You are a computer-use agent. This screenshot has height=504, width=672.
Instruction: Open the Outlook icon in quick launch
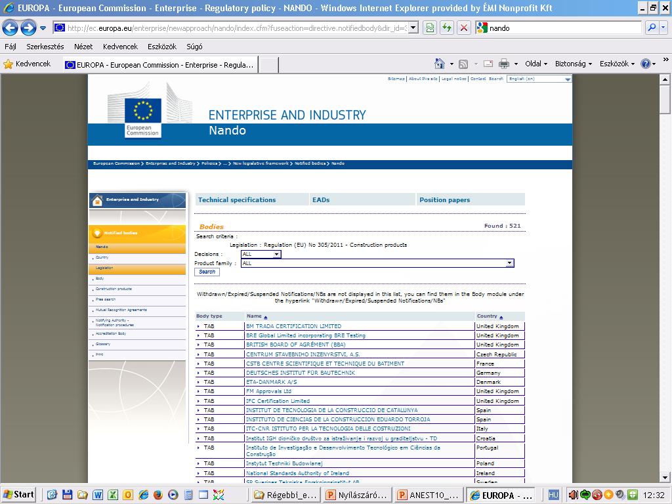tap(128, 495)
